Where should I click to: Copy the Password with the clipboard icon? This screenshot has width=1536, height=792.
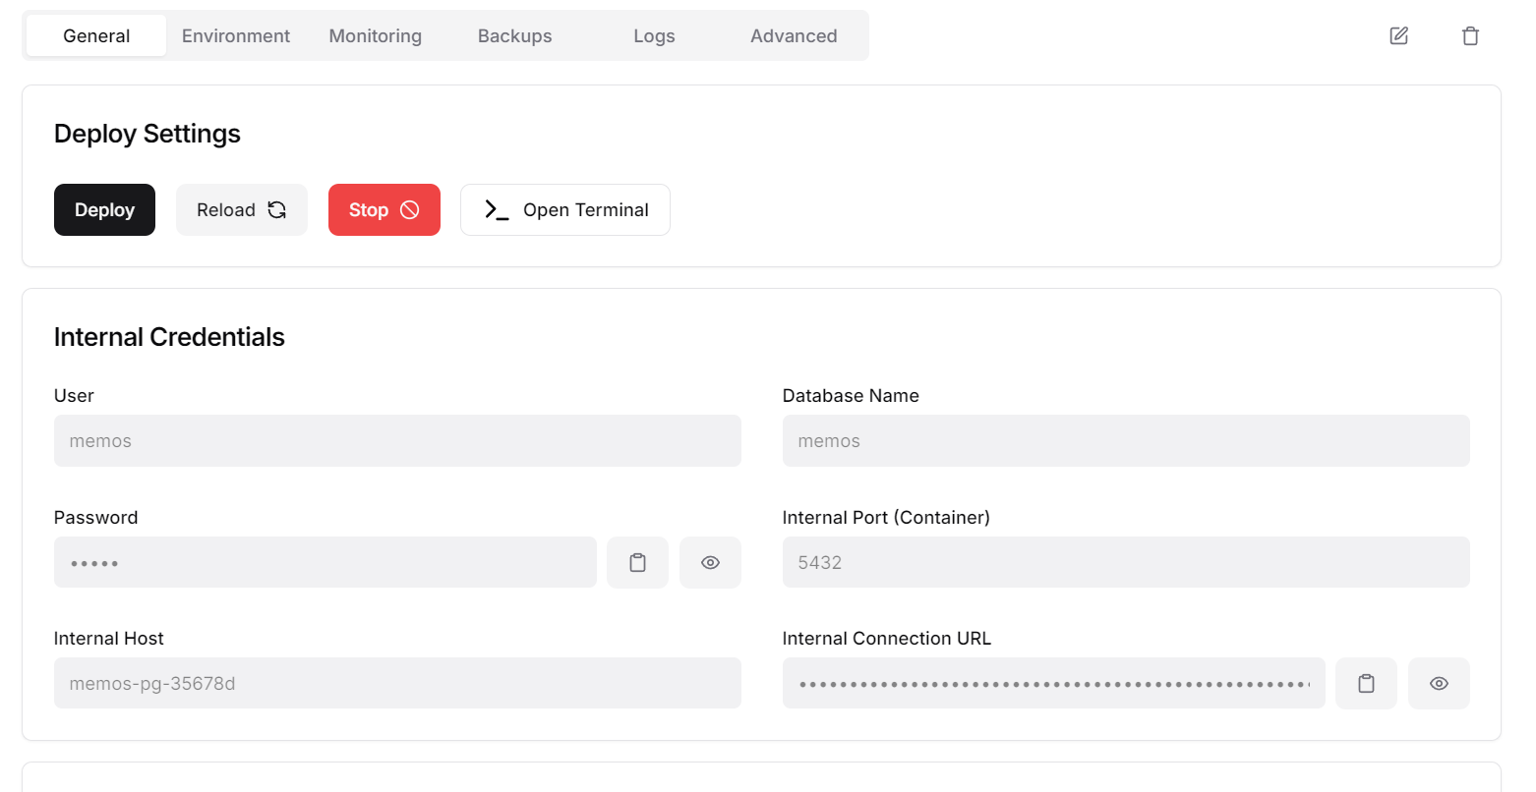[637, 562]
